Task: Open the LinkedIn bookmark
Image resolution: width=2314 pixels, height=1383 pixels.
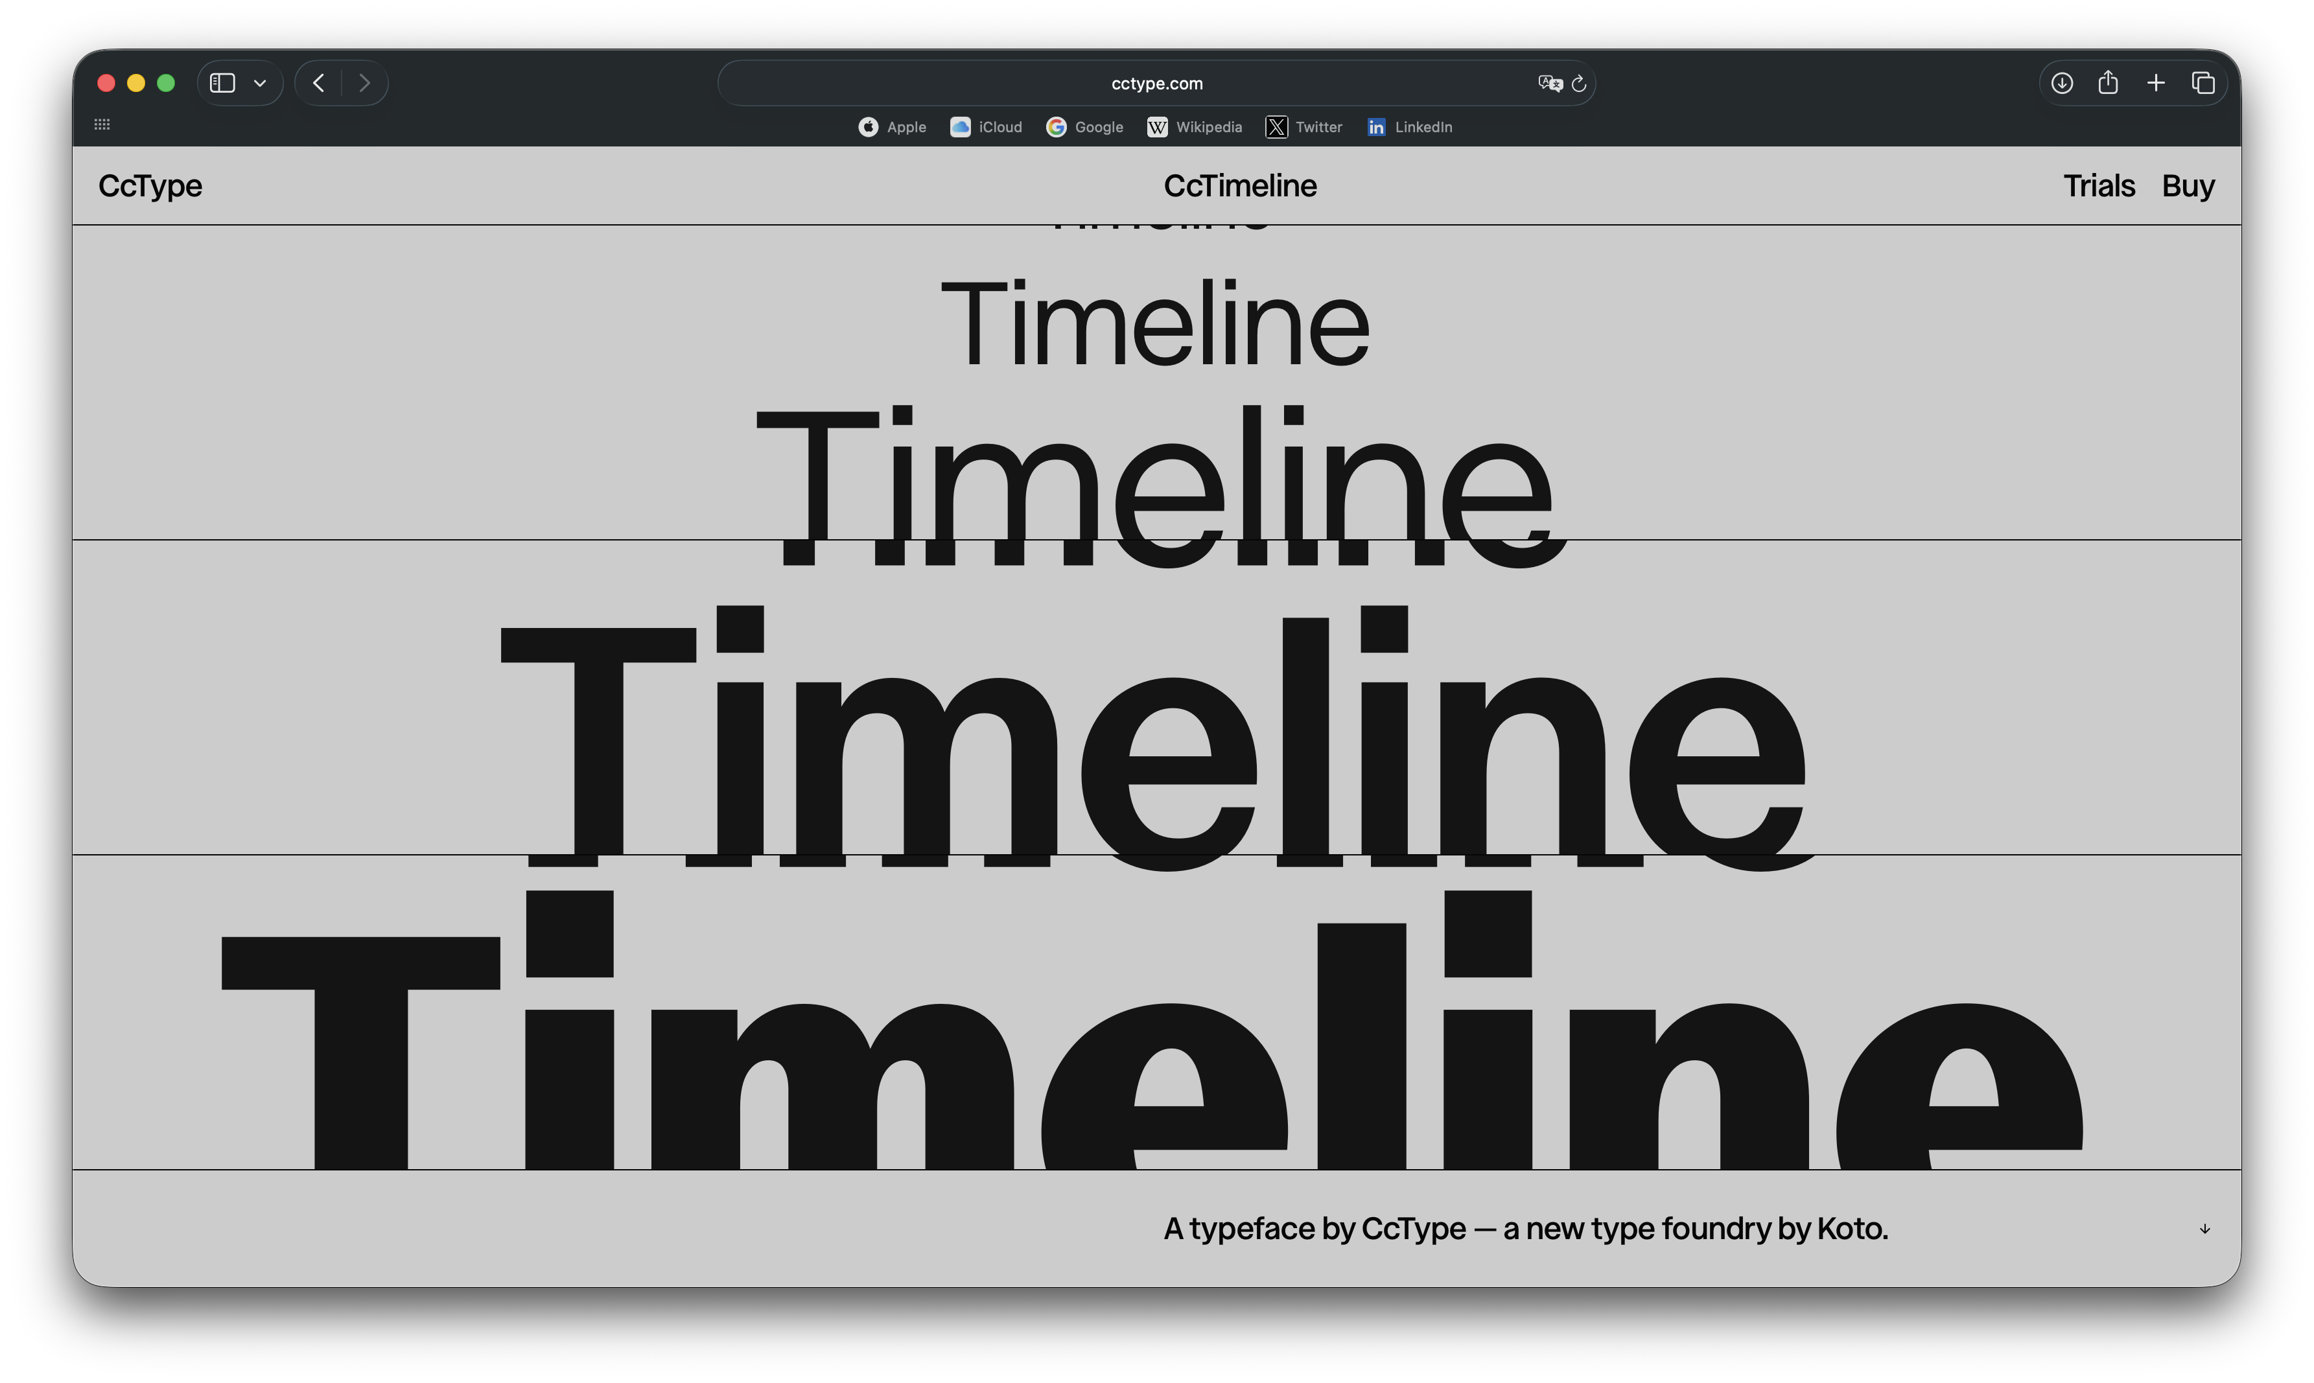Action: coord(1409,127)
